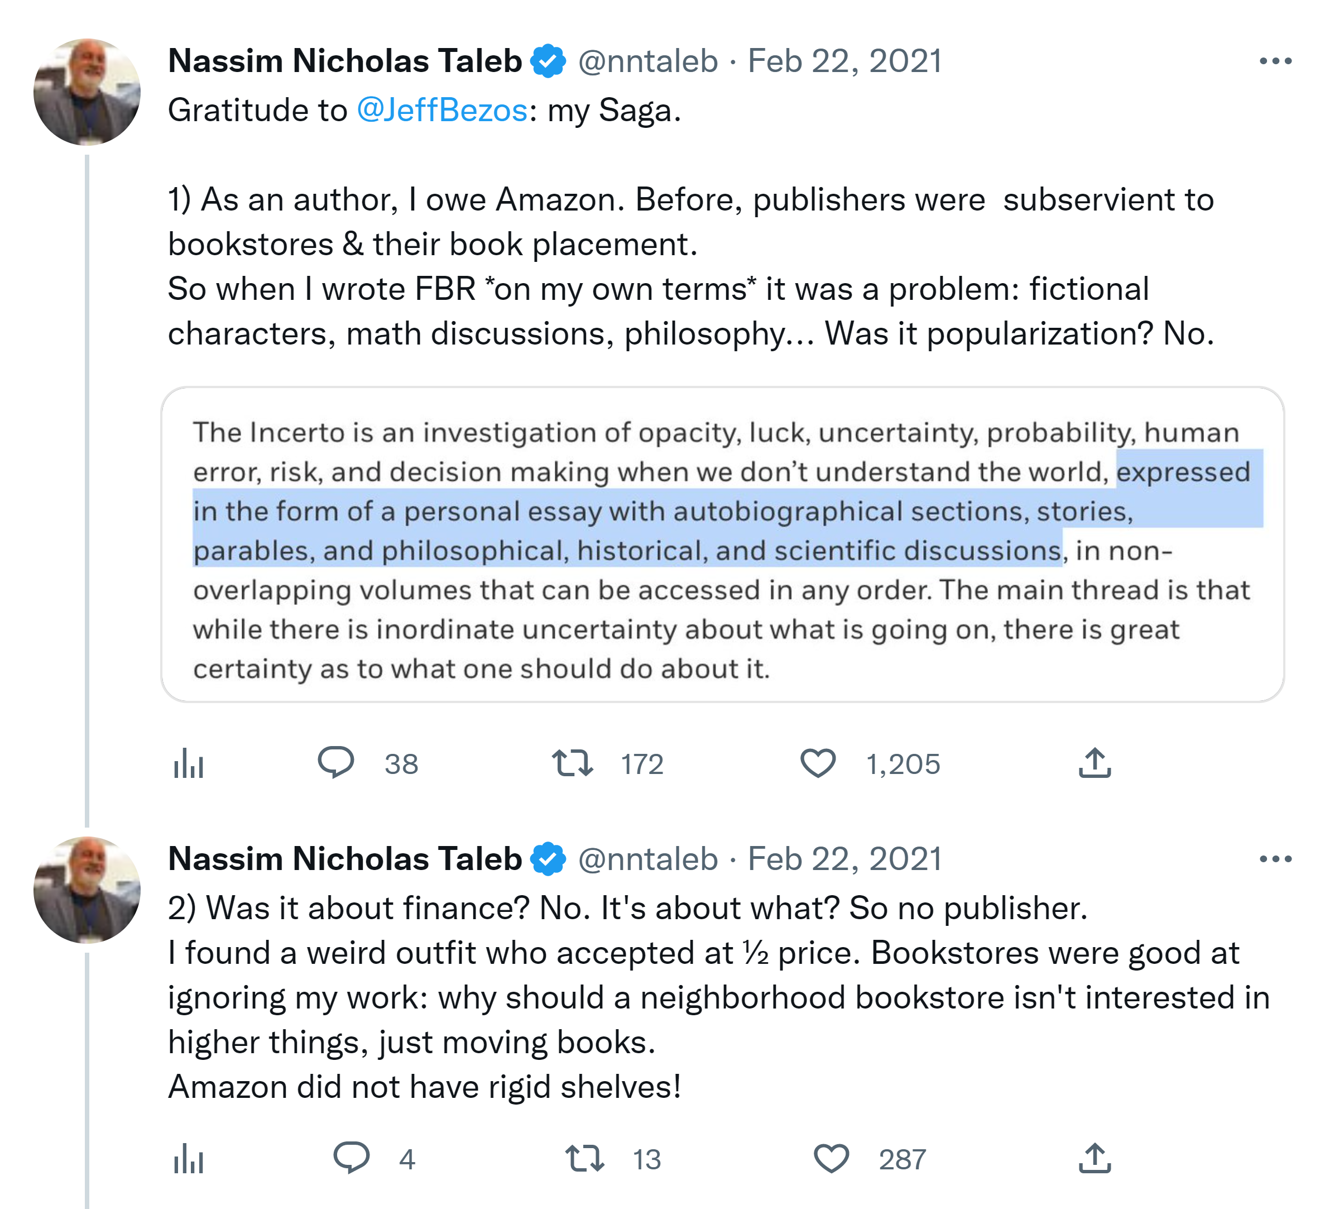Click the profile avatar on second tweet
The width and height of the screenshot is (1320, 1209).
(x=87, y=890)
